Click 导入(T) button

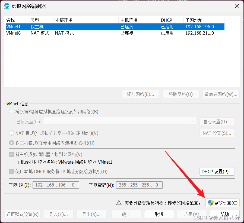tap(59, 214)
